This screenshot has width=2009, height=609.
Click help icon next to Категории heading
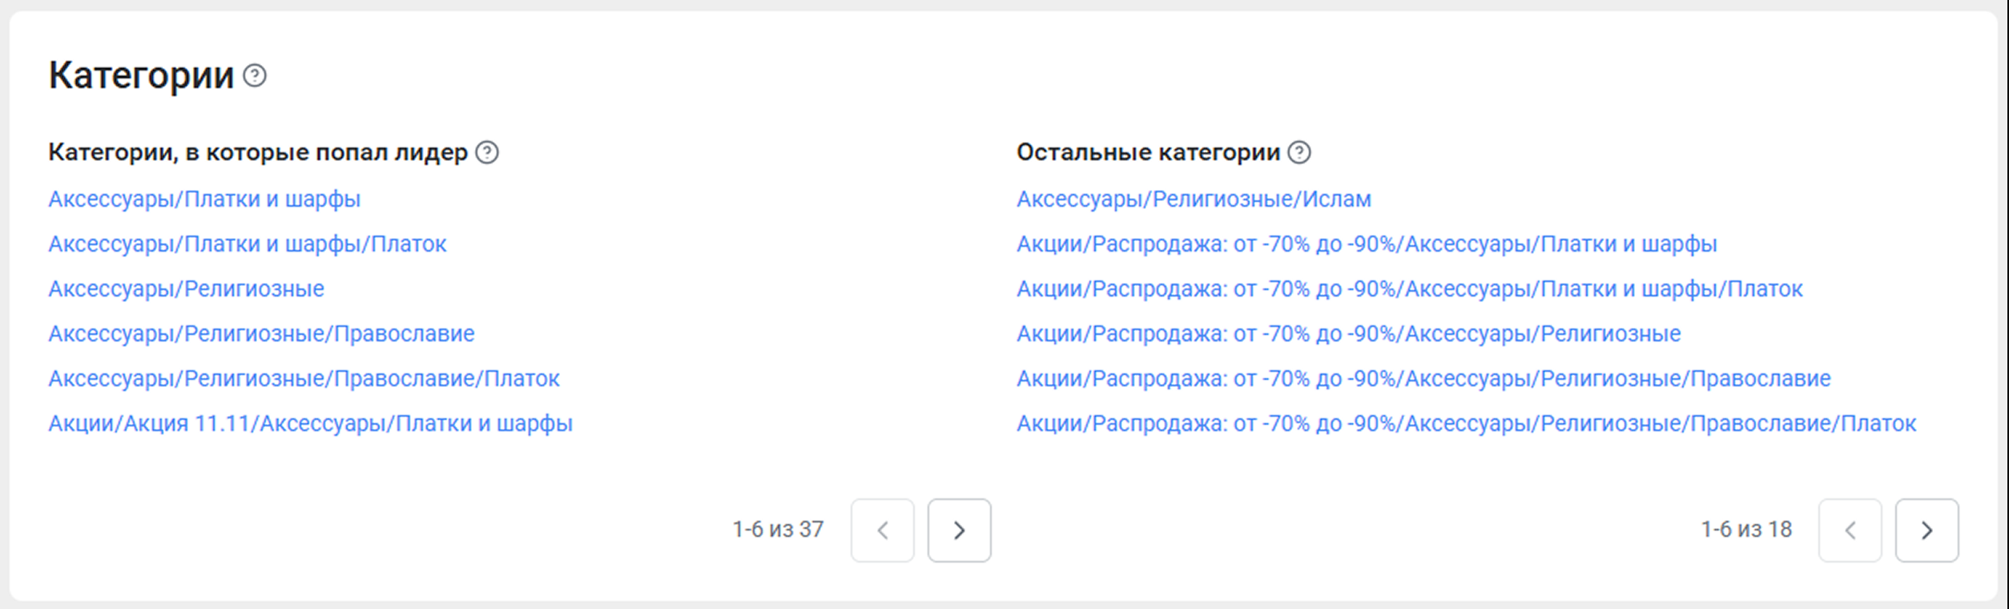(x=255, y=76)
